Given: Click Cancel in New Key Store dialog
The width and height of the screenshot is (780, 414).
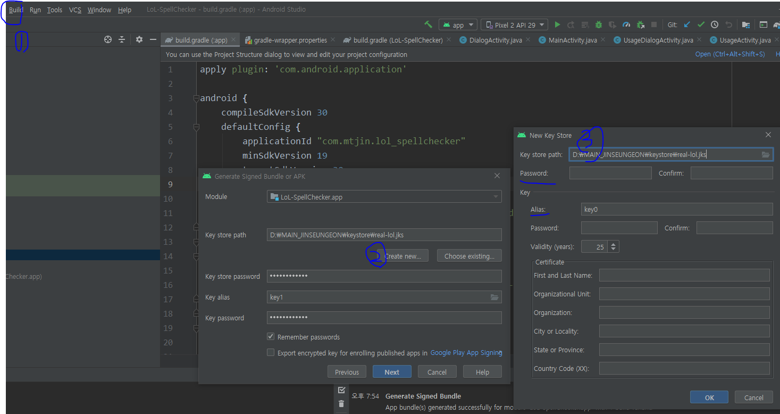Looking at the screenshot, I should (753, 398).
